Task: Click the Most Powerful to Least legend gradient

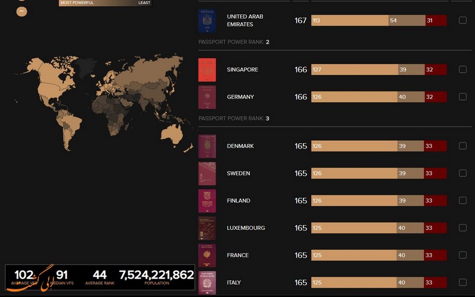Action: 105,3
